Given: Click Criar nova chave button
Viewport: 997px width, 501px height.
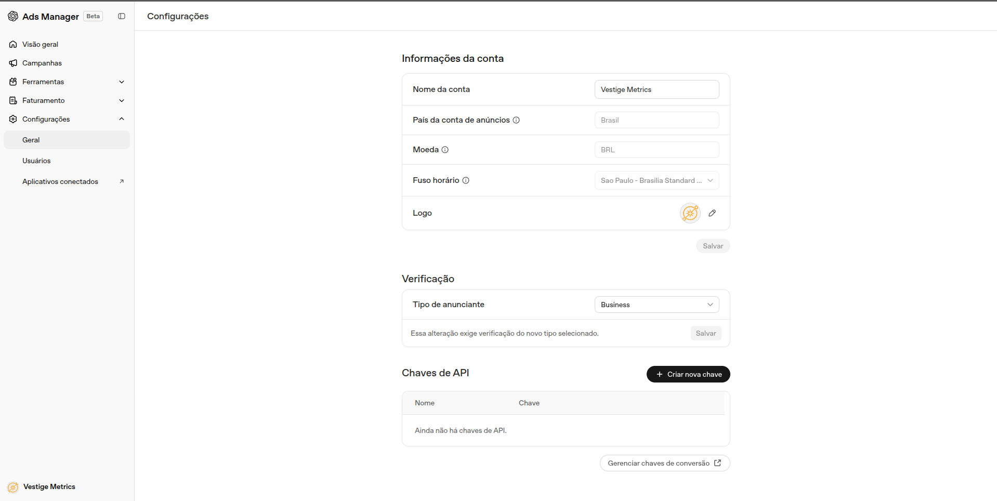Looking at the screenshot, I should click(x=688, y=374).
